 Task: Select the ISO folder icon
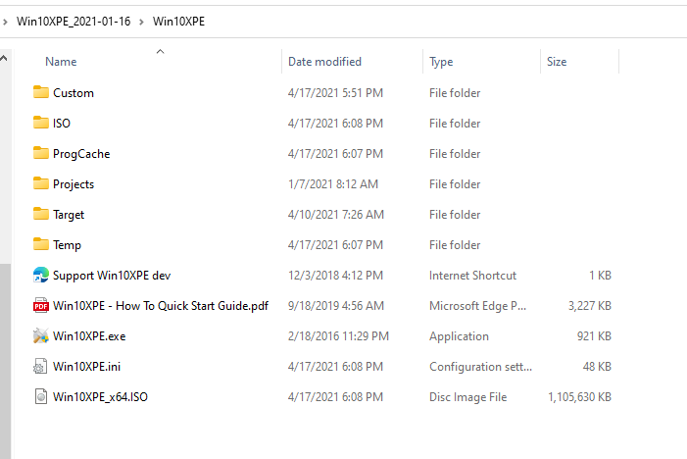[x=41, y=123]
